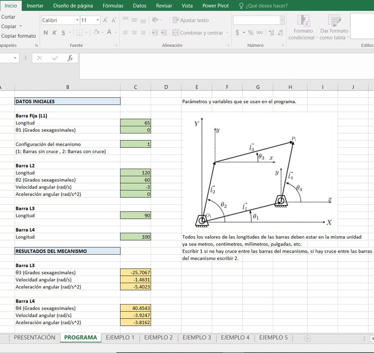Open the number format combo box

[259, 20]
